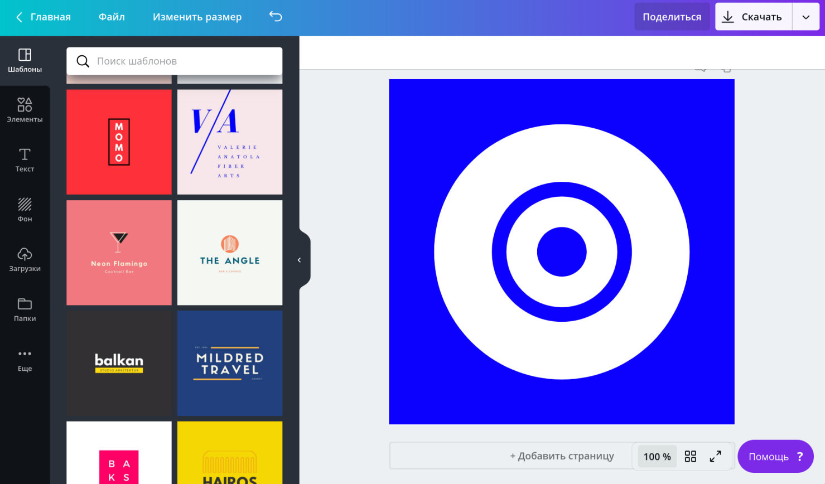825x484 pixels.
Task: Click + Добавить страницу button
Action: pyautogui.click(x=562, y=456)
